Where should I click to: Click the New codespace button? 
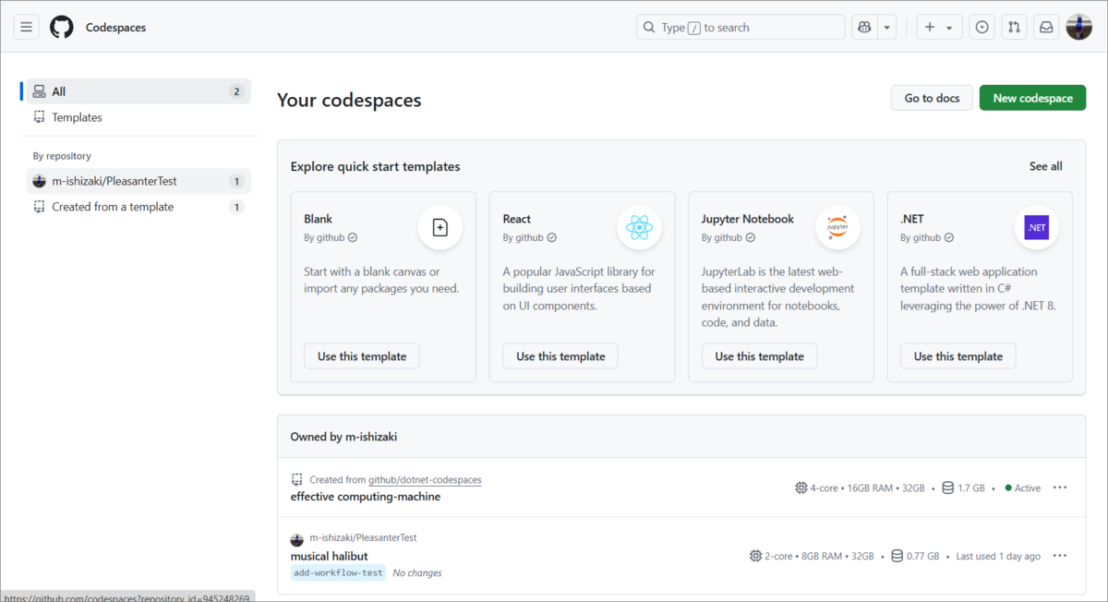pos(1032,98)
